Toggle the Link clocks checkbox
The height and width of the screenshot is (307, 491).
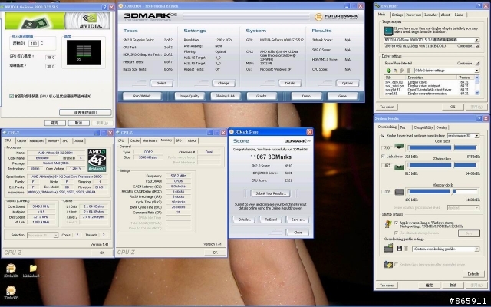383,157
